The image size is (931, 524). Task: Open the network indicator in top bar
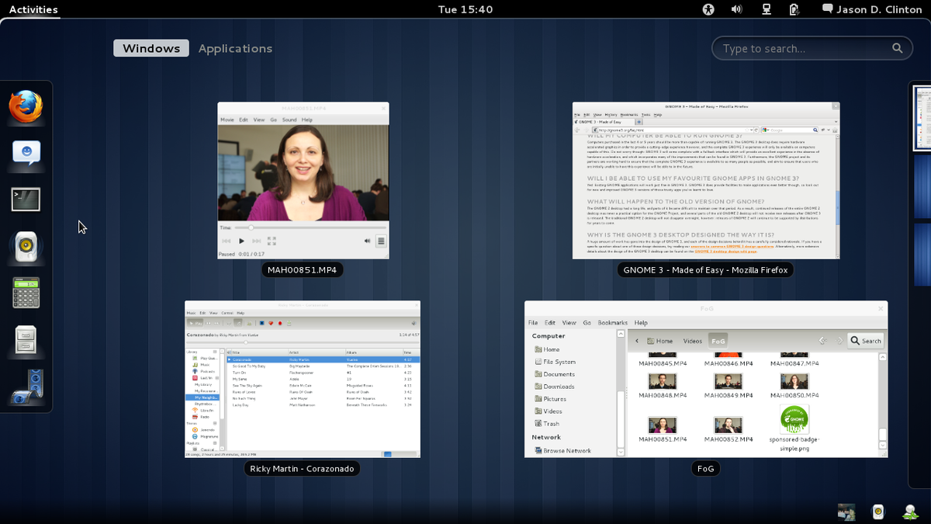click(766, 9)
